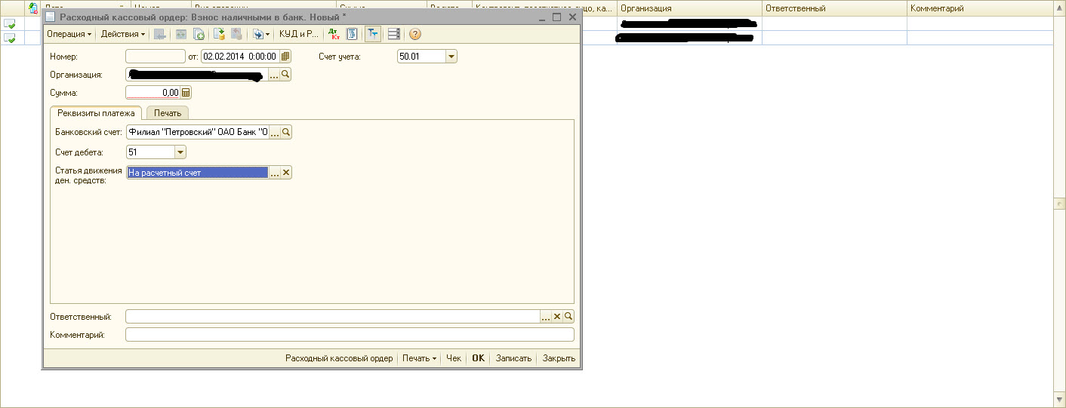Screen dimensions: 1066x408
Task: Click the magnifier icon in Ответственный field
Action: [568, 317]
